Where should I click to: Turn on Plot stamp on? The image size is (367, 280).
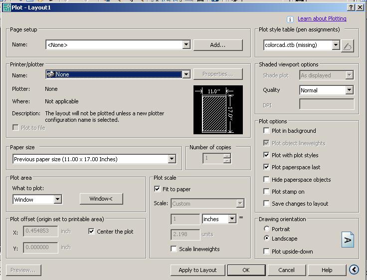[x=266, y=192]
